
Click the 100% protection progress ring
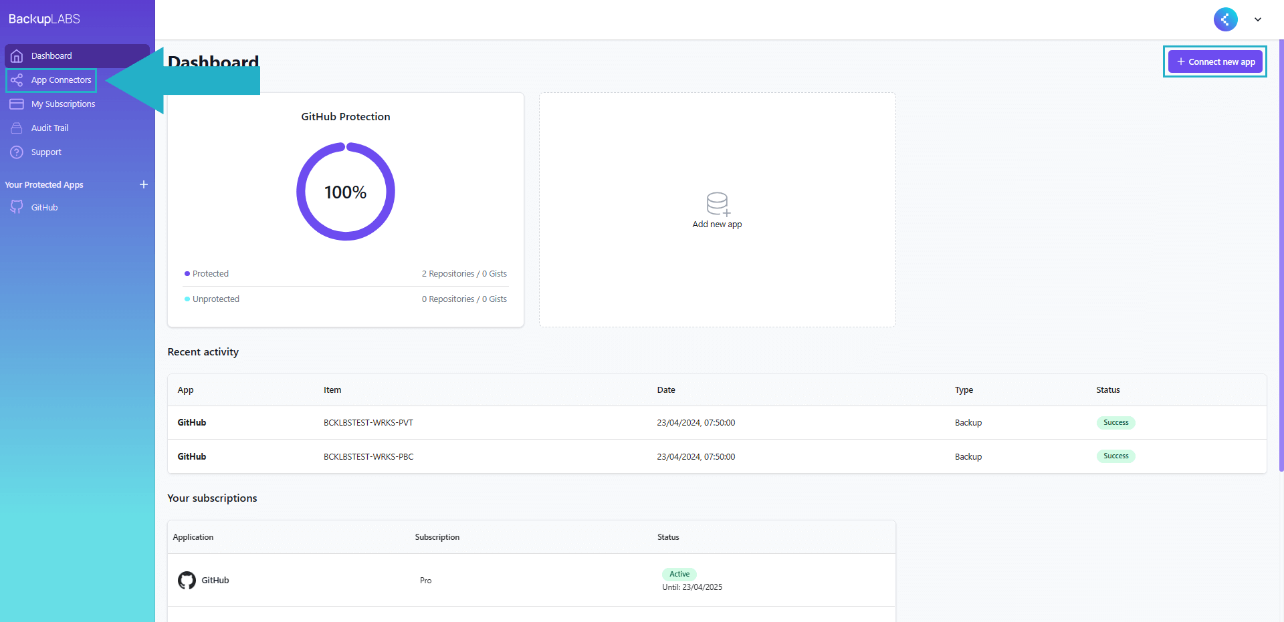[x=346, y=192]
